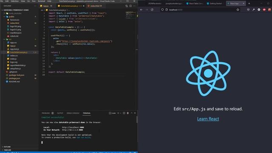Open README.md in Explorer

pyautogui.click(x=14, y=82)
